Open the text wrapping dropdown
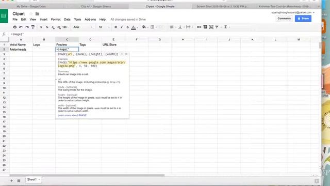The height and width of the screenshot is (186, 330). pos(189,27)
